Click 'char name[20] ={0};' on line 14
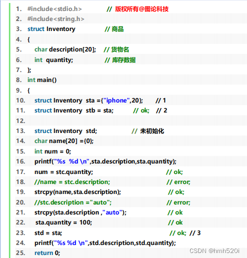 [x=64, y=141]
